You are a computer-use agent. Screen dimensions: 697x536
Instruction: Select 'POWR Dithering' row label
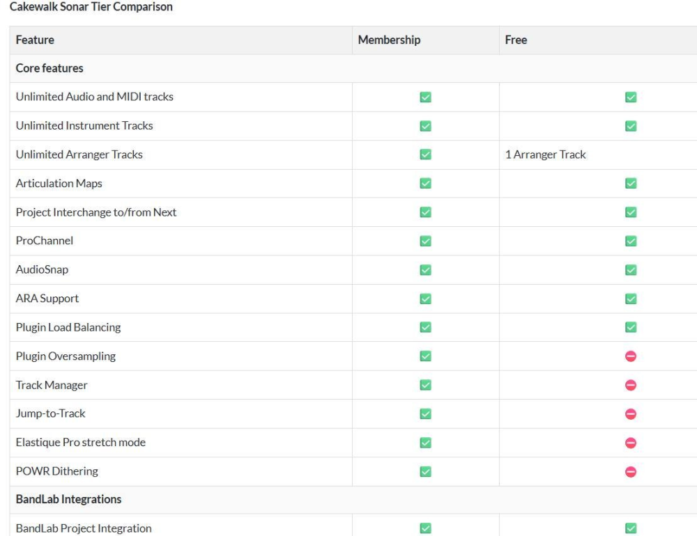point(57,471)
